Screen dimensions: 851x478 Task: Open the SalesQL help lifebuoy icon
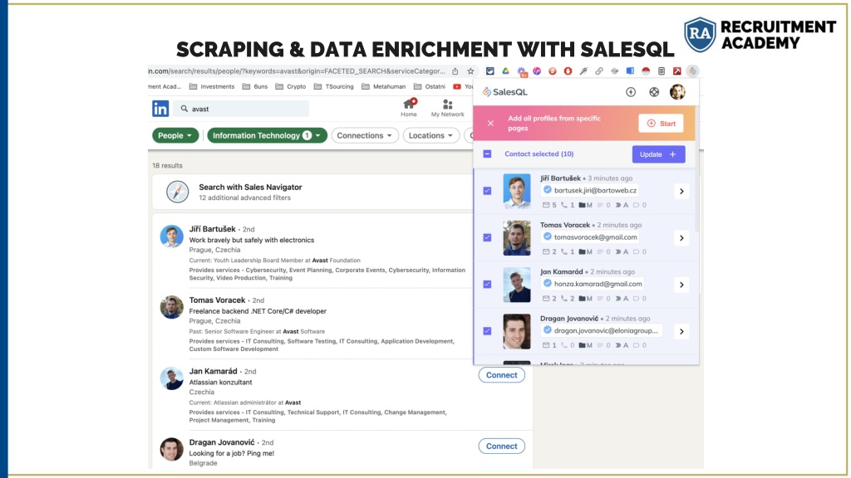pyautogui.click(x=654, y=92)
